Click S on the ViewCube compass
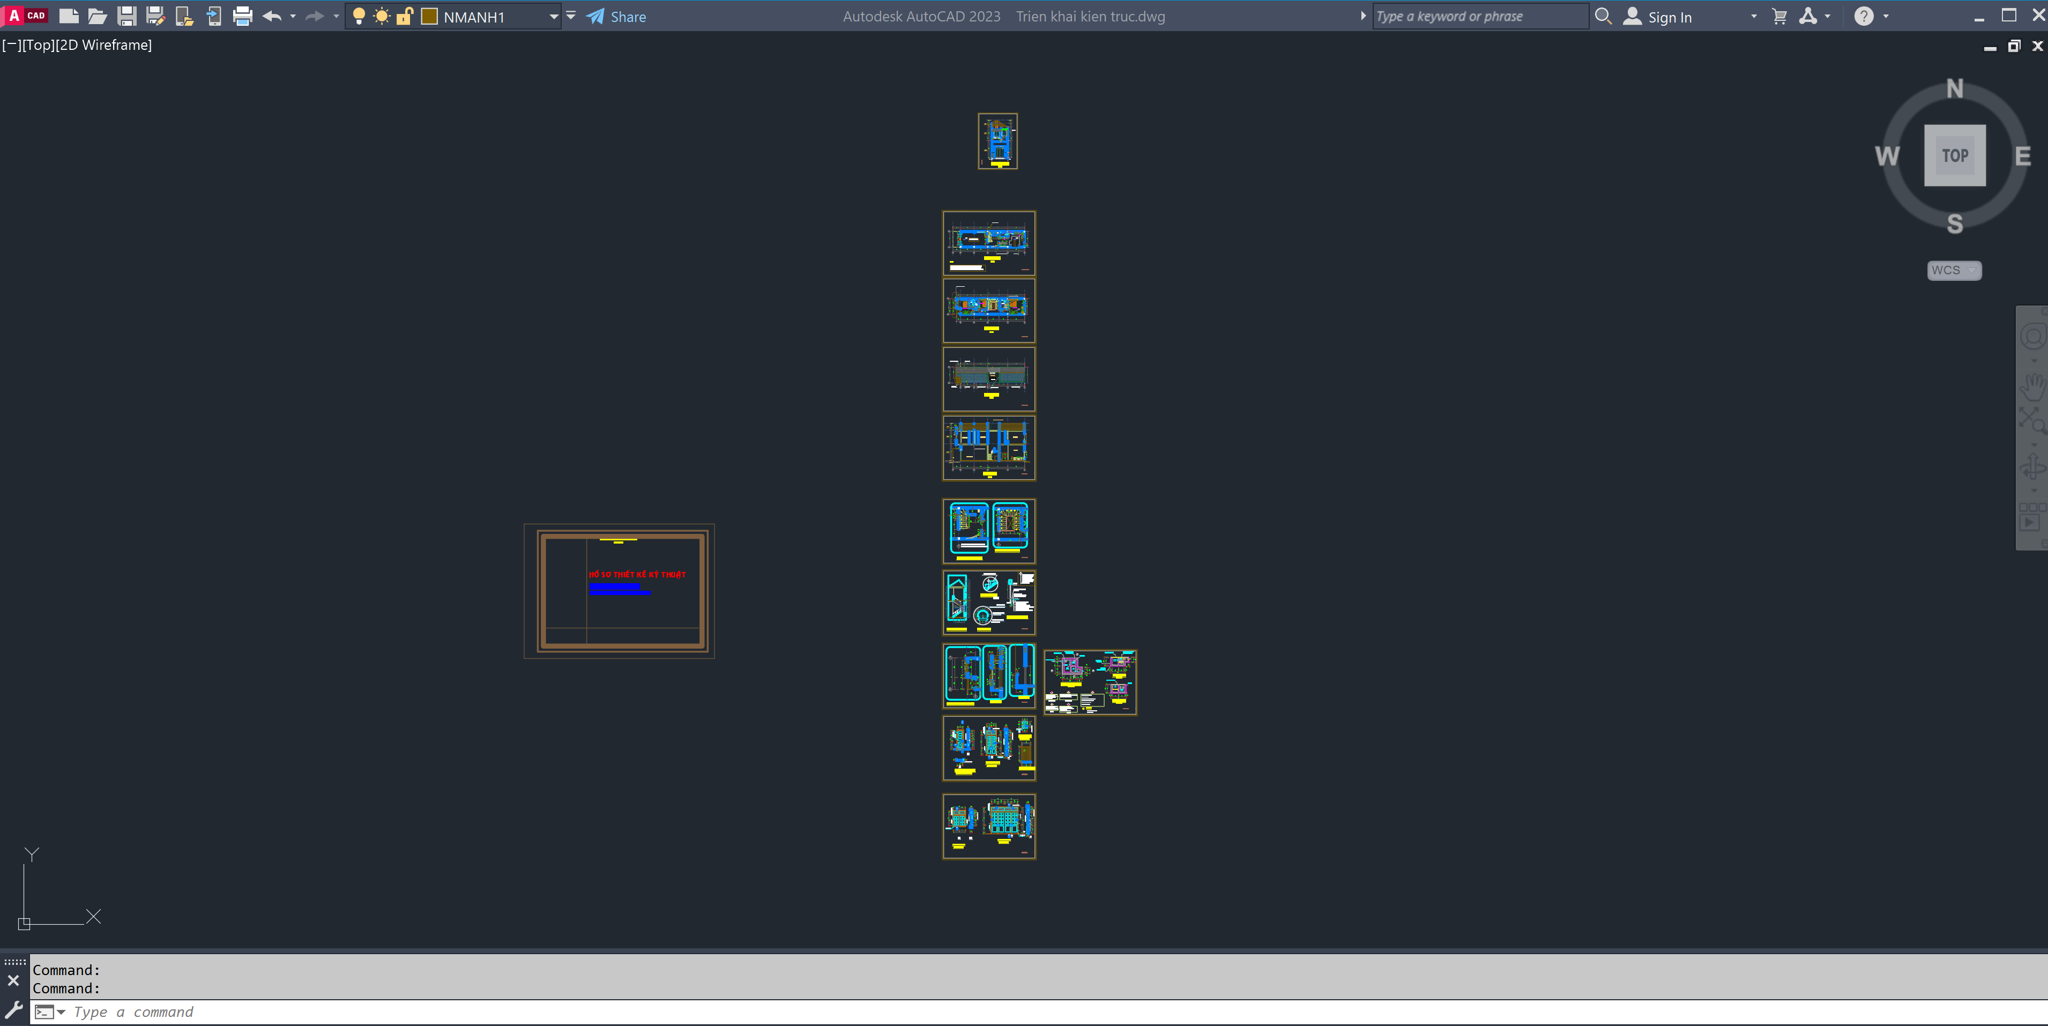This screenshot has height=1026, width=2048. pos(1955,224)
